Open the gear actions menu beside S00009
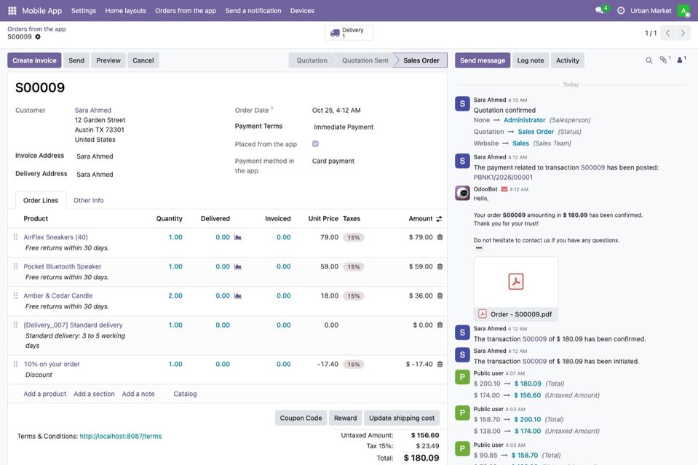 click(38, 37)
